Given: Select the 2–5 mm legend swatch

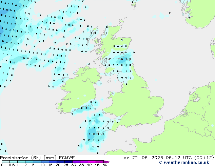Looking at the screenshot, I should (29, 162).
